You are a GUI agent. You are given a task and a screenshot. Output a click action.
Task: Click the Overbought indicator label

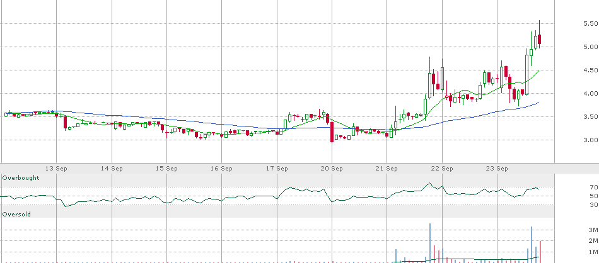(x=21, y=178)
